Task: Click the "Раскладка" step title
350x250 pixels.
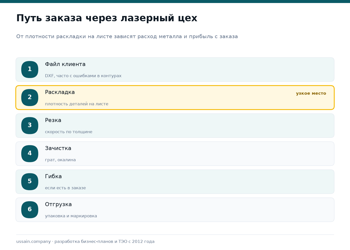Action: [60, 92]
